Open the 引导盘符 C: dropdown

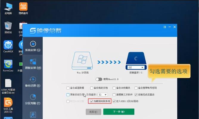pyautogui.click(x=103, y=95)
